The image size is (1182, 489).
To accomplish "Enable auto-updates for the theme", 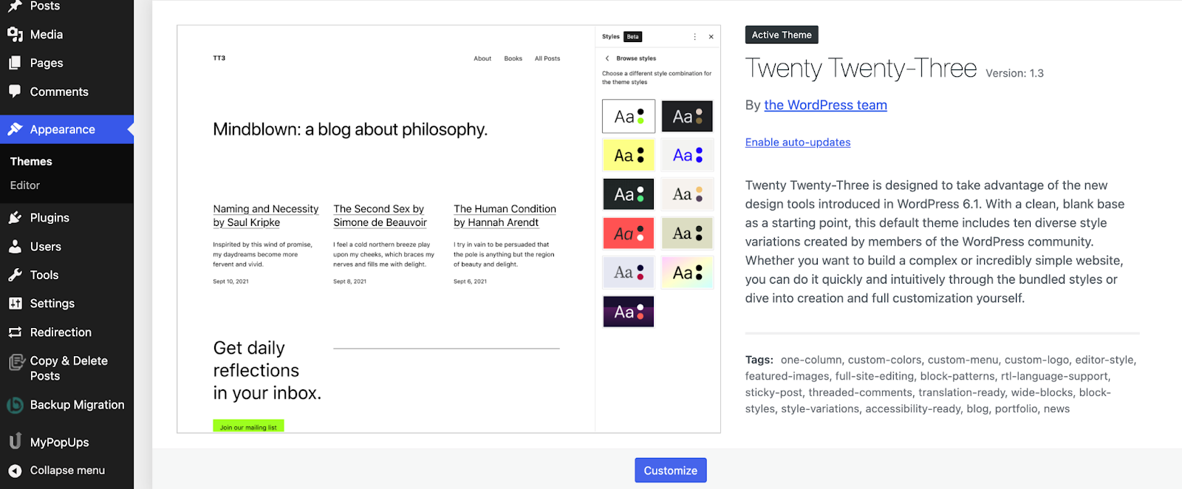I will click(x=798, y=143).
